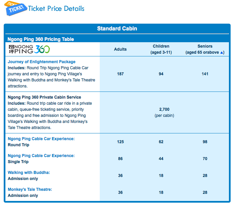The image size is (234, 205).
Task: Click the blue ticket icon
Action: pyautogui.click(x=16, y=9)
